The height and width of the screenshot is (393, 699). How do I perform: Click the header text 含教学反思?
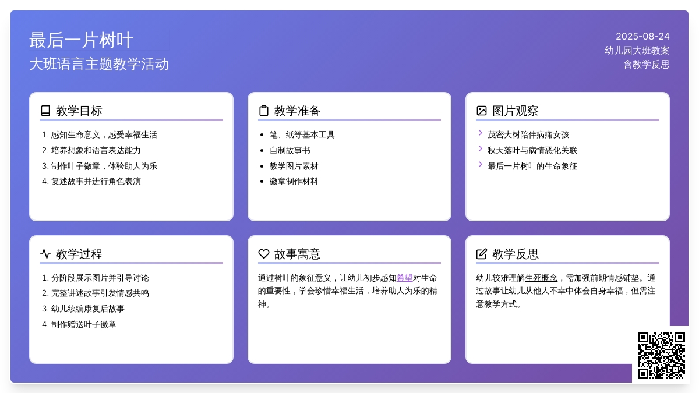tap(647, 64)
